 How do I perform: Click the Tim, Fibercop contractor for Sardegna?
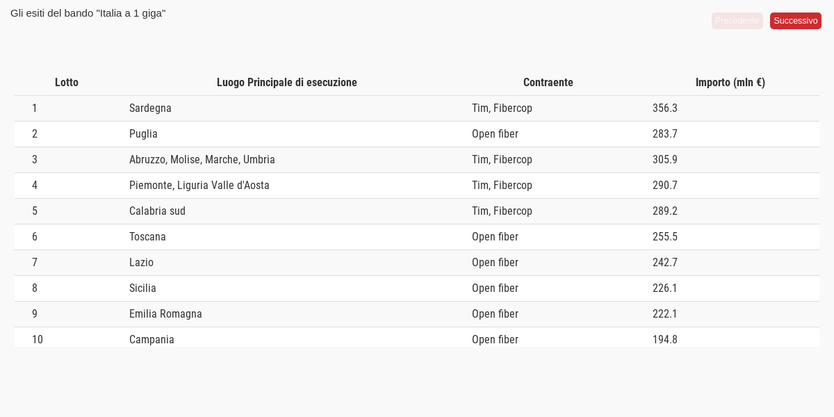pyautogui.click(x=502, y=108)
